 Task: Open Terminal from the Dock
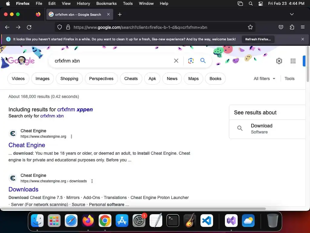[173, 221]
